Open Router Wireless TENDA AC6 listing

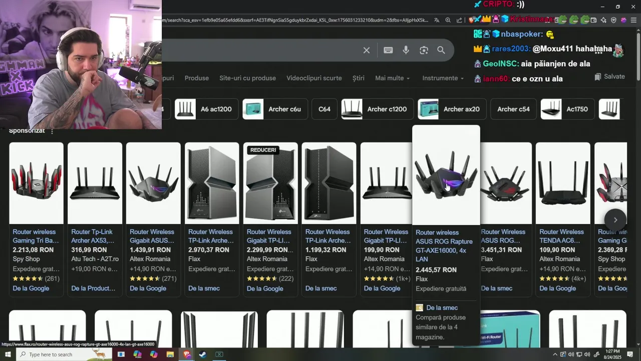click(x=561, y=236)
